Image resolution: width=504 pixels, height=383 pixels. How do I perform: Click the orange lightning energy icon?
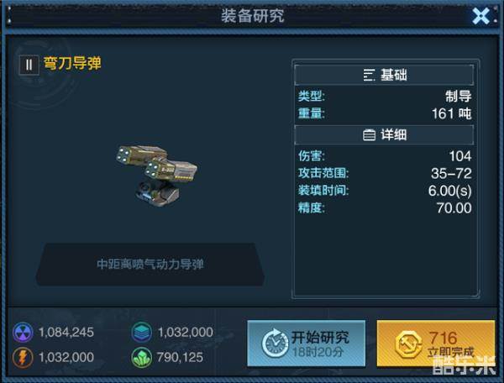coord(23,357)
